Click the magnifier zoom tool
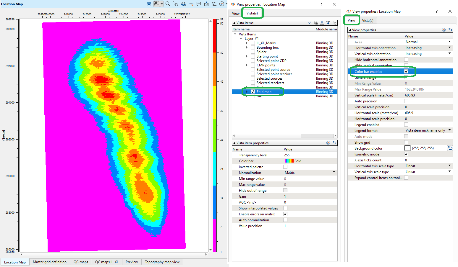458x267 pixels. point(168,4)
